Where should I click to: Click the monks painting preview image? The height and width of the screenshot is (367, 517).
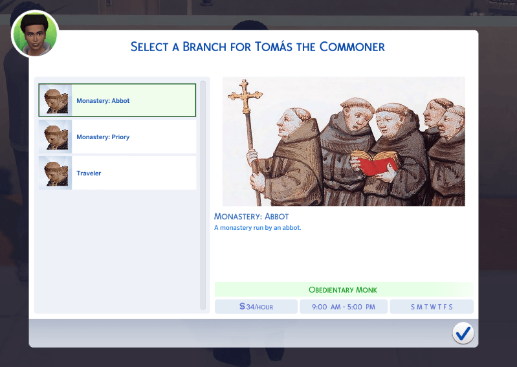pyautogui.click(x=344, y=142)
